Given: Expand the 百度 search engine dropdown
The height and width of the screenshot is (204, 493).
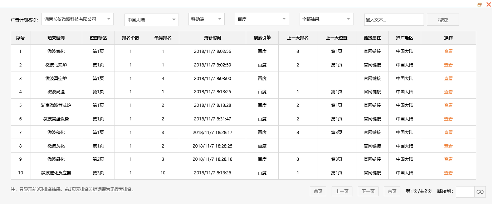Looking at the screenshot, I should pos(262,19).
